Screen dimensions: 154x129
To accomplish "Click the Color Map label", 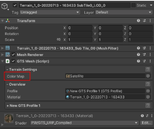I will pos(16,76).
